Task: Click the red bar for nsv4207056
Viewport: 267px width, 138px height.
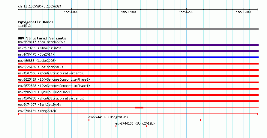Action: pos(138,76)
